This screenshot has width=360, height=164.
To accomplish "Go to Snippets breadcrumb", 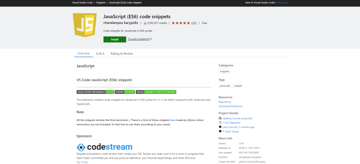I will (x=101, y=2).
